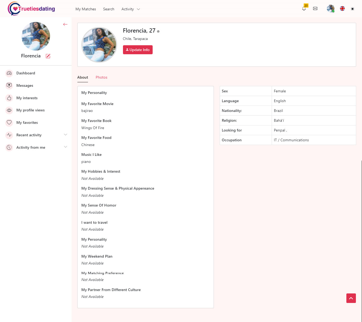Go to My Matches page
Viewport: 362px width, 322px height.
click(86, 9)
